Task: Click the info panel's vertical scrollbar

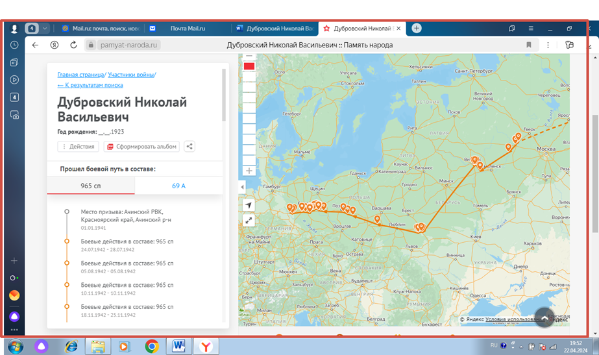Action: tap(224, 95)
